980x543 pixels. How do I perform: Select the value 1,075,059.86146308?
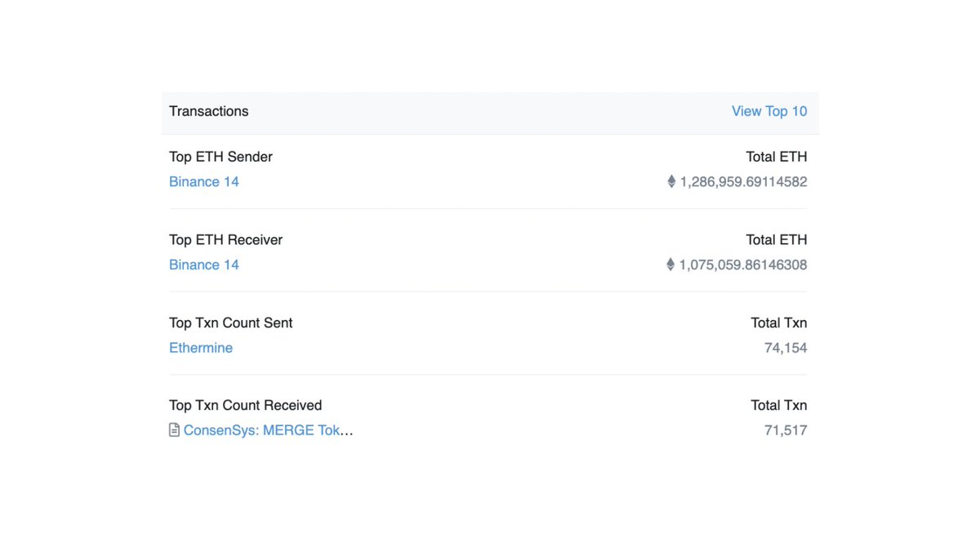[x=743, y=265]
